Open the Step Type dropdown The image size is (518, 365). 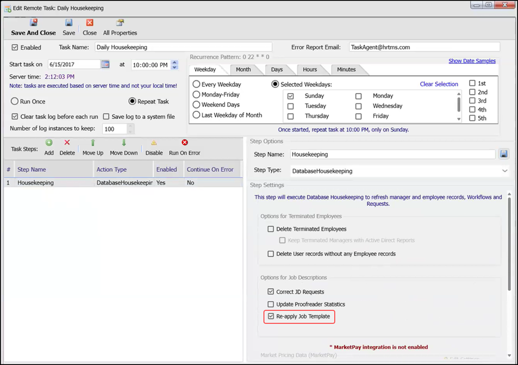click(x=504, y=171)
